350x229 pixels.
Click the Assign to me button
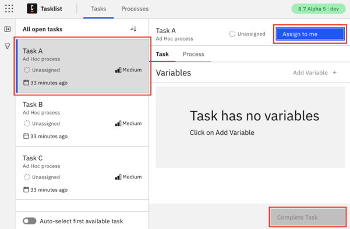310,34
